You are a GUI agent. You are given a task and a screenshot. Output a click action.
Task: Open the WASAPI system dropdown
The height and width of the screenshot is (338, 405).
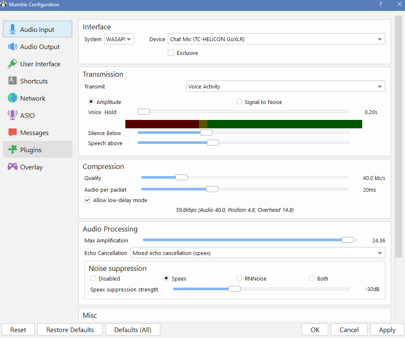click(119, 39)
